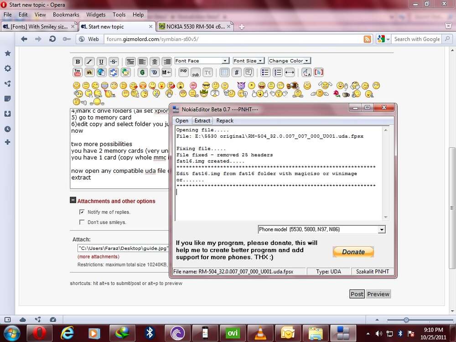Click the taskbar clock showing 9:10 PM
The width and height of the screenshot is (456, 342).
[433, 334]
